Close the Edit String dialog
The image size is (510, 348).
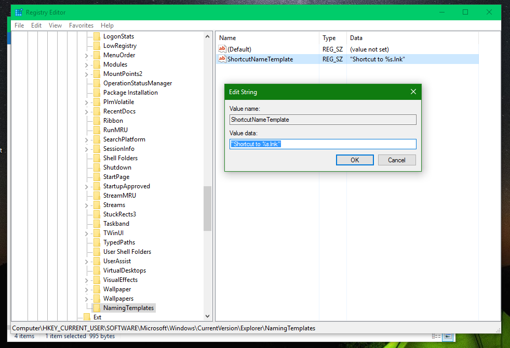[413, 92]
